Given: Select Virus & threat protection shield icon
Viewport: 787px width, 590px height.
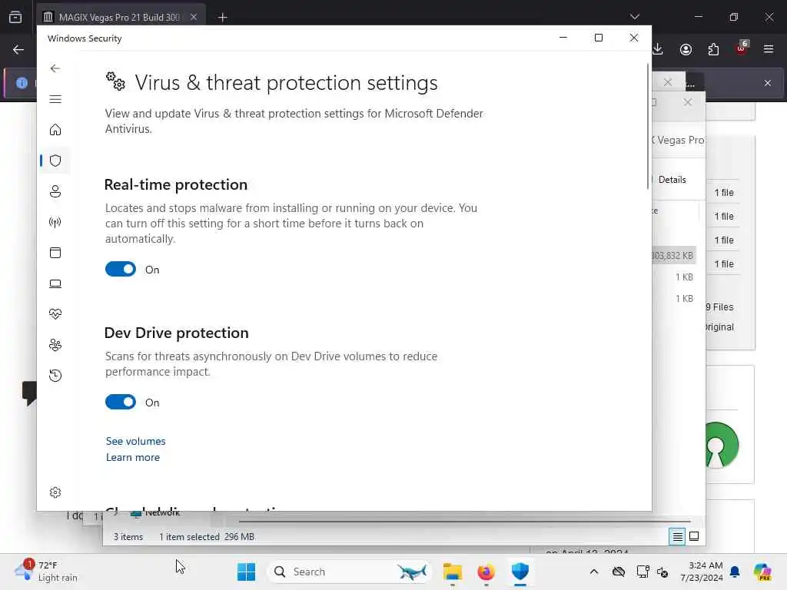Looking at the screenshot, I should pos(55,161).
